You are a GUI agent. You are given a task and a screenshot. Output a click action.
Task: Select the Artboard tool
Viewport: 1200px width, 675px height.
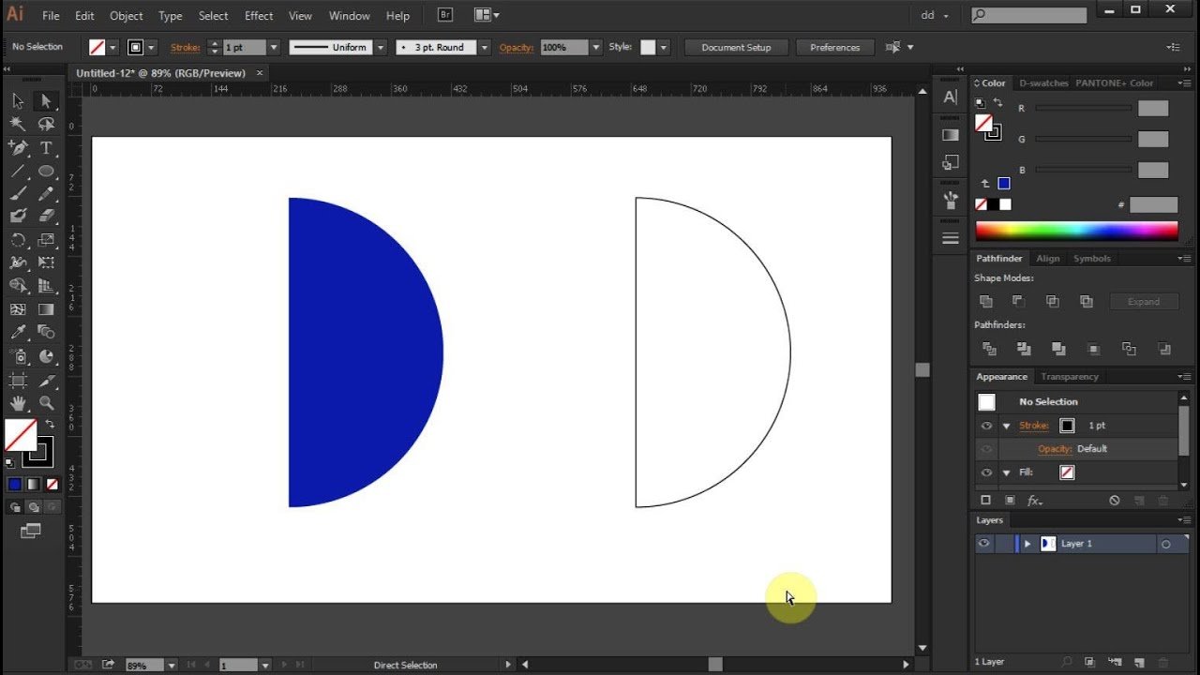(x=18, y=380)
